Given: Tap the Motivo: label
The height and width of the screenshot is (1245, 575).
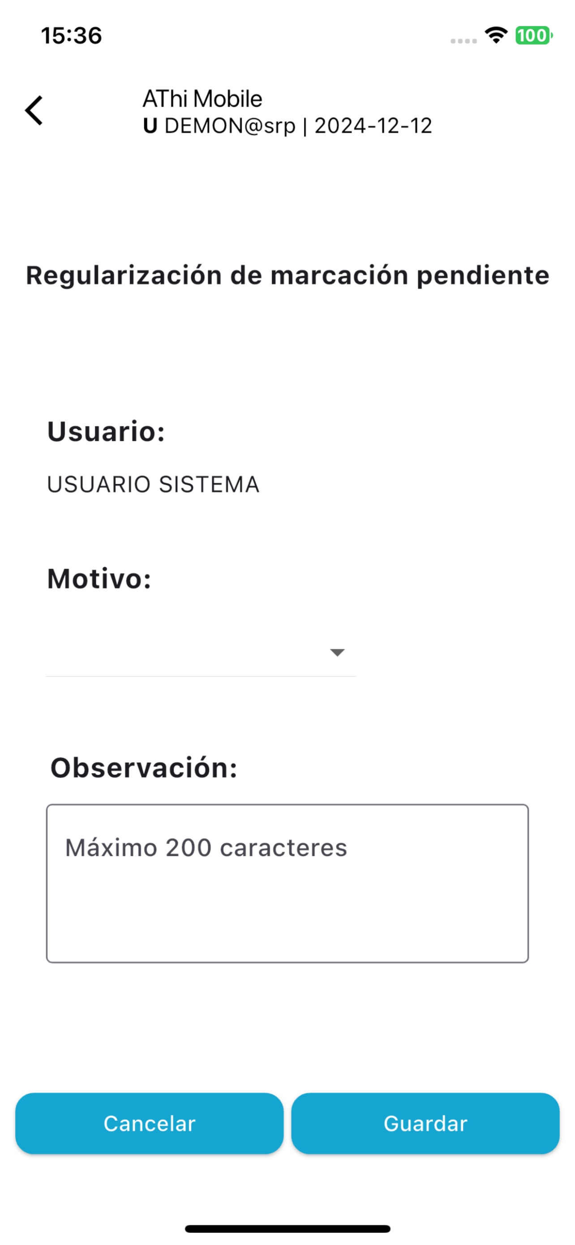Looking at the screenshot, I should [x=99, y=579].
